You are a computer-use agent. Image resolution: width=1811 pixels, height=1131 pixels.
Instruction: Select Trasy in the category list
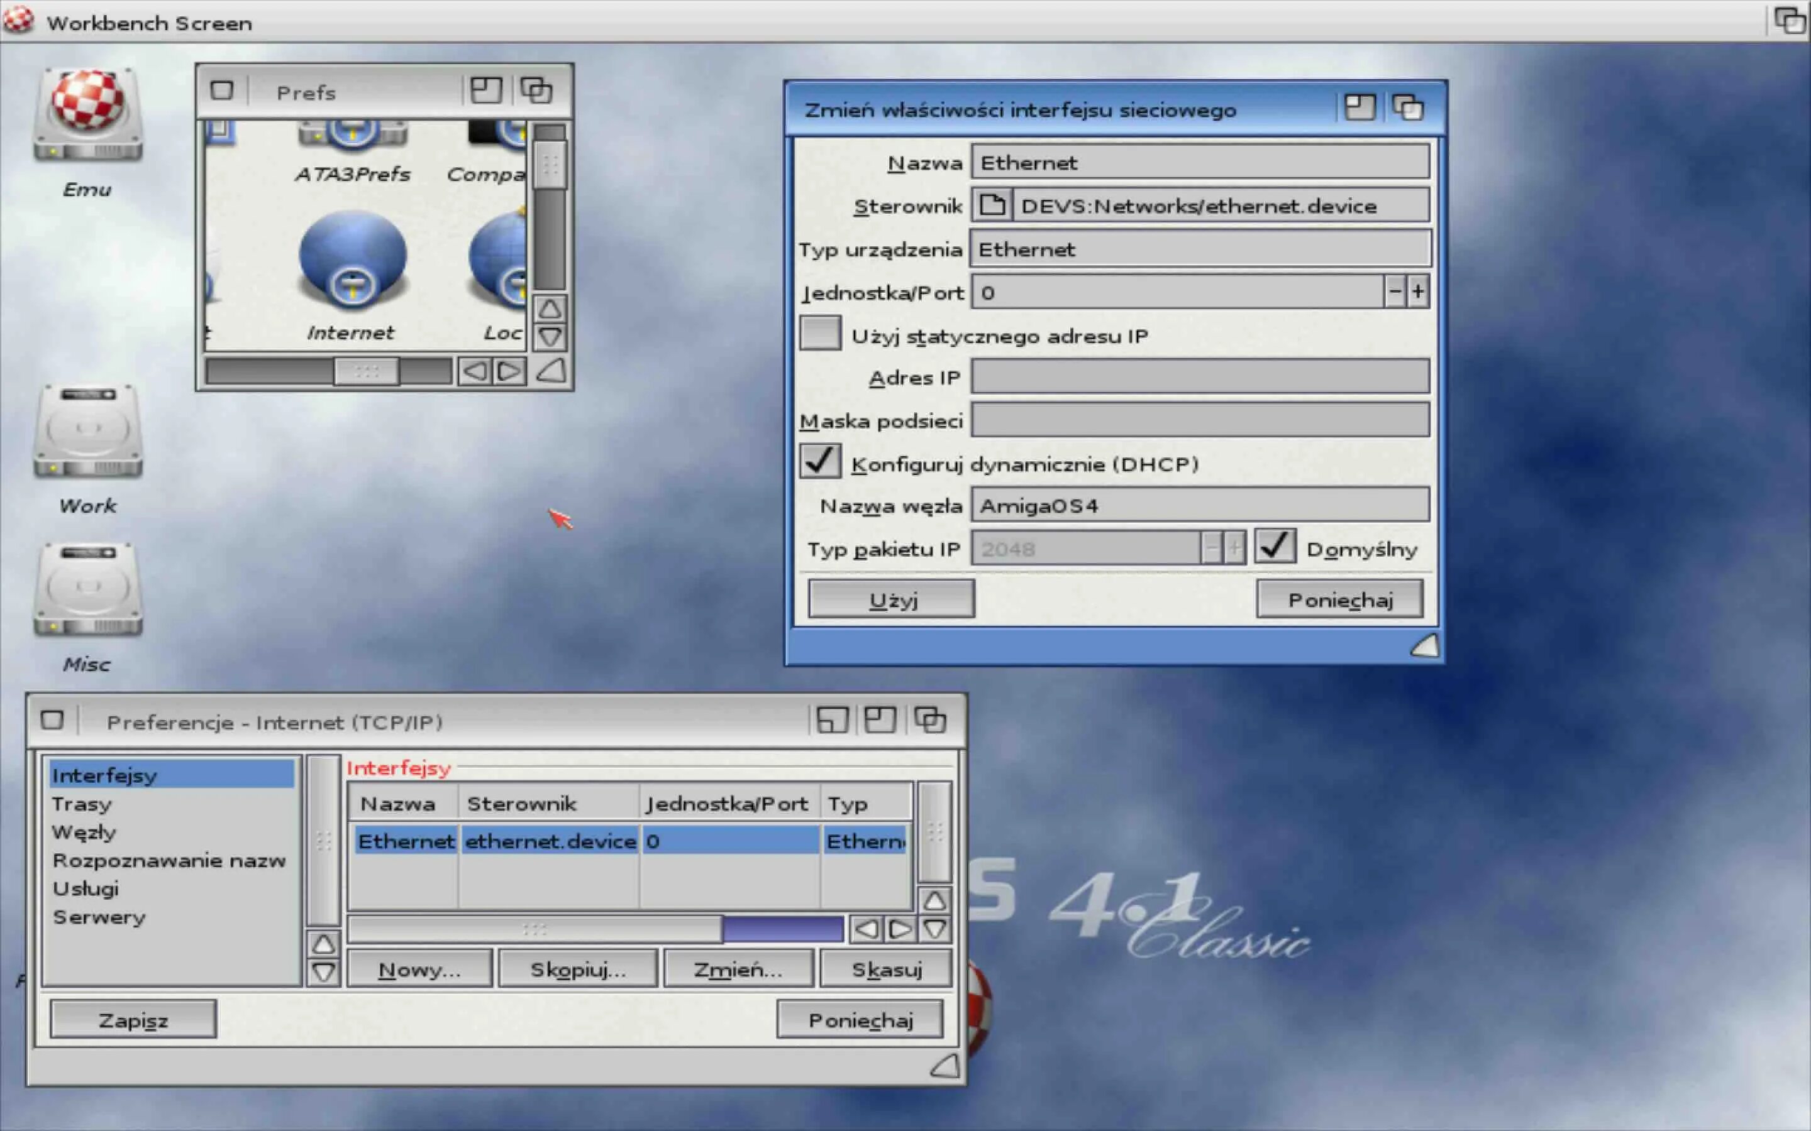point(82,804)
